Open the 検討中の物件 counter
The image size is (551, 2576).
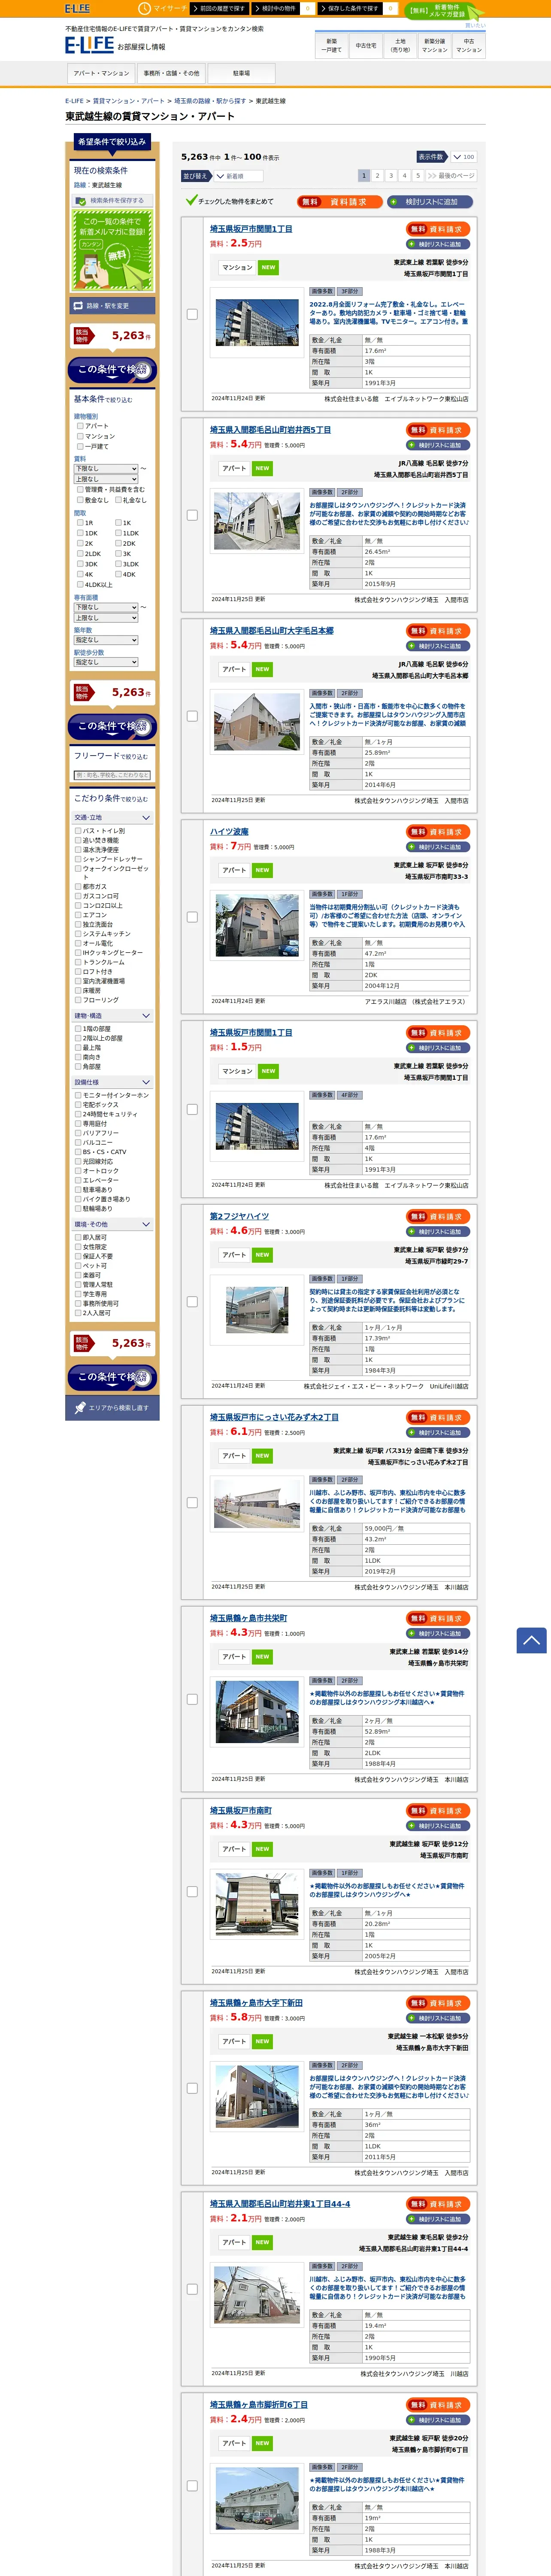pos(283,8)
